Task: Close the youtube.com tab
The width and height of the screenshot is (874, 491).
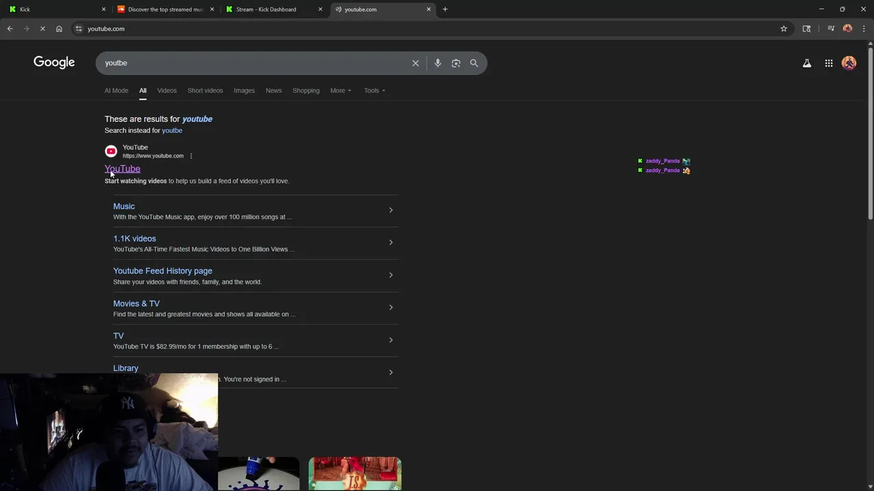Action: 429,9
